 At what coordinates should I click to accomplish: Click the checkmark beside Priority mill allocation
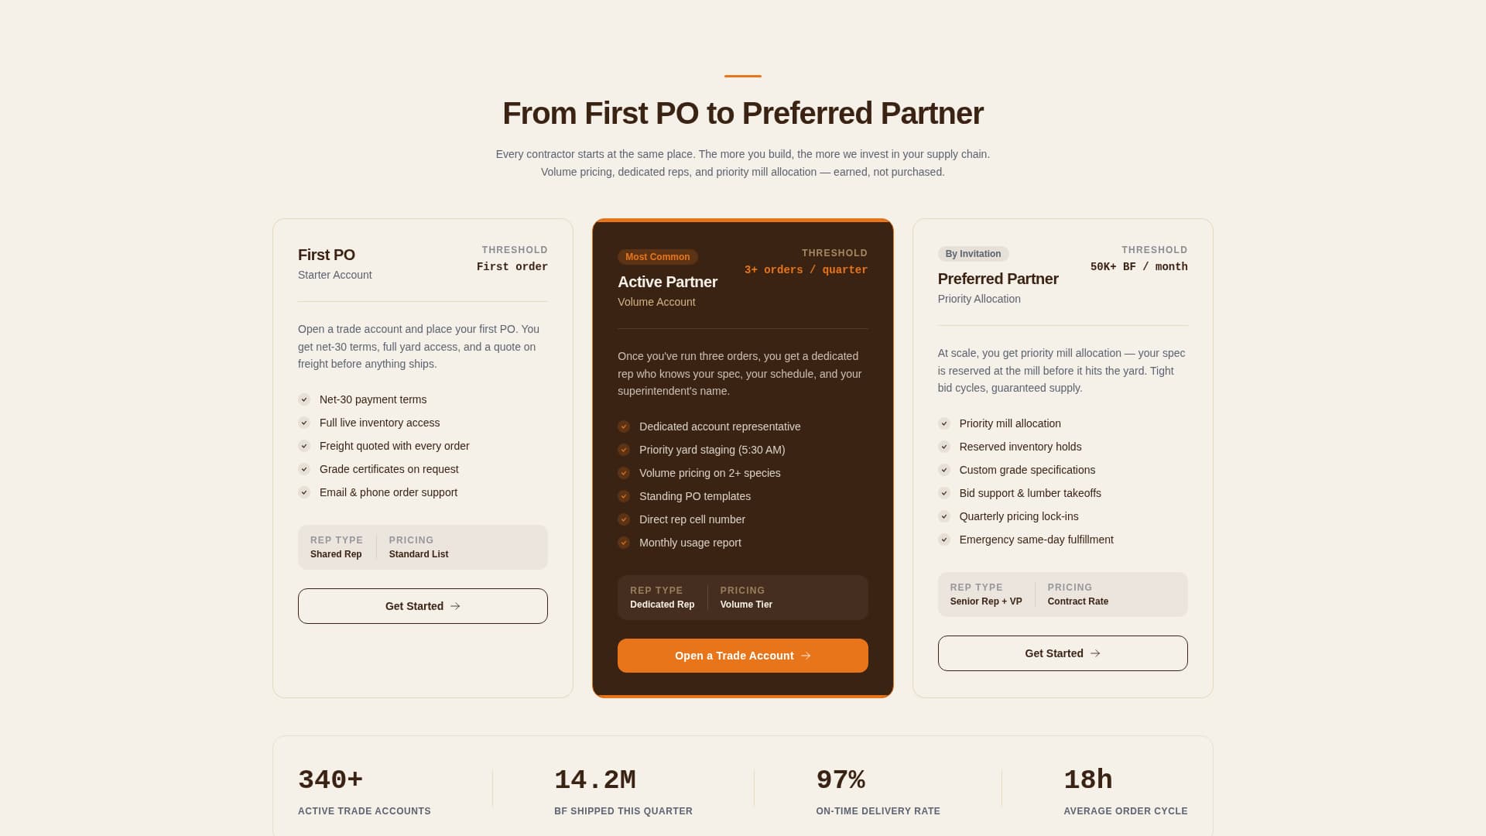pos(944,423)
